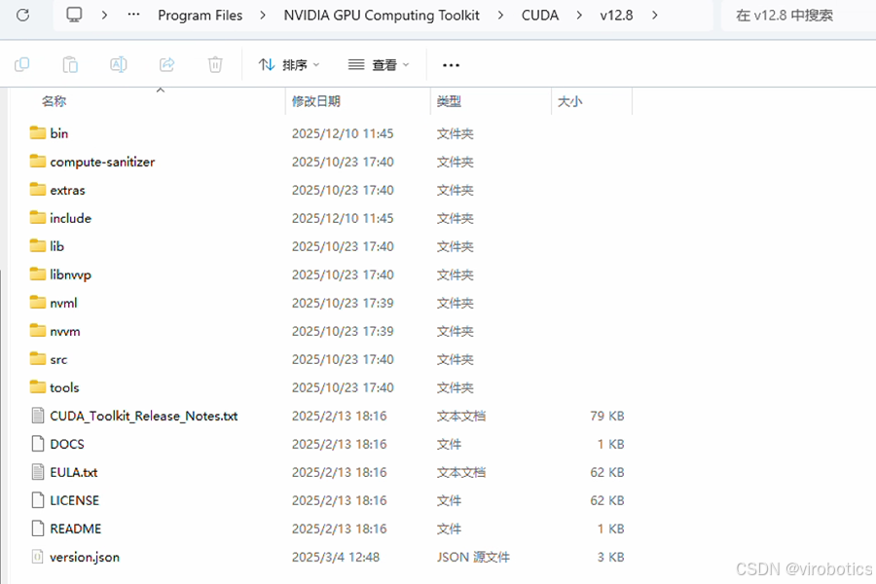Select the extras folder name
Screen dimensions: 876x584
(67, 190)
